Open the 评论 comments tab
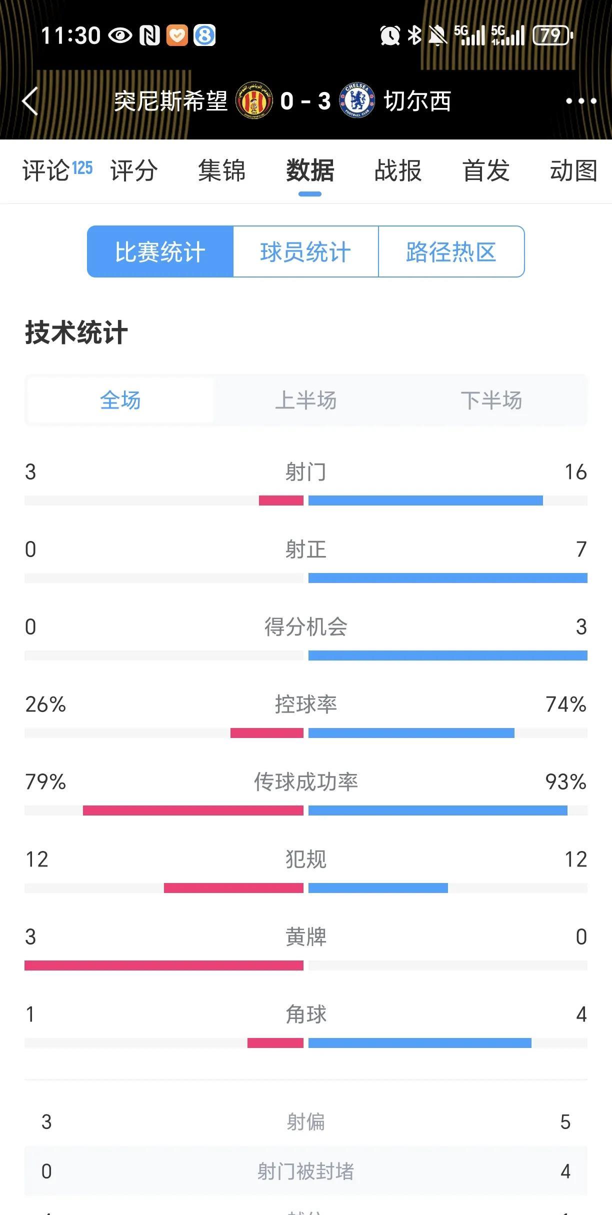The height and width of the screenshot is (1215, 612). 57,170
